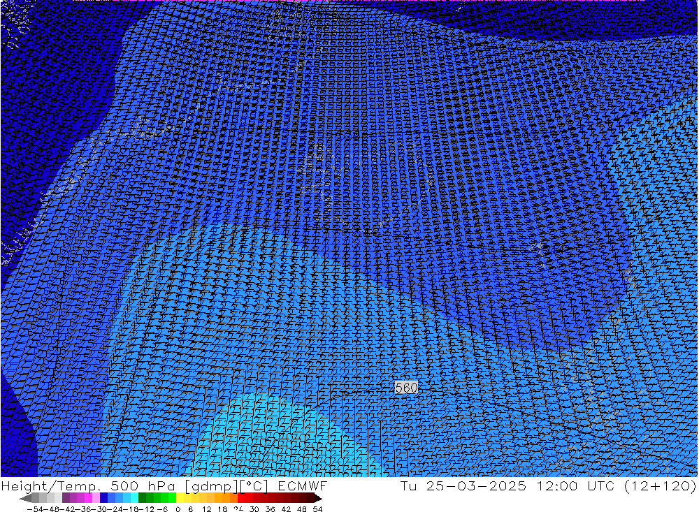The height and width of the screenshot is (512, 699).
Task: Select the first yellow legend swatch
Action: 180,498
